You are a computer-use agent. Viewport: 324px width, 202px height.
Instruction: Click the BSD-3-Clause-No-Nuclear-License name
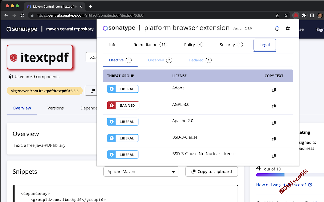(x=204, y=154)
